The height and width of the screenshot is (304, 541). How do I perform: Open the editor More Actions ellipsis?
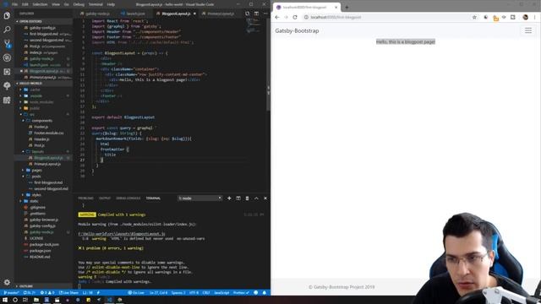click(x=265, y=14)
